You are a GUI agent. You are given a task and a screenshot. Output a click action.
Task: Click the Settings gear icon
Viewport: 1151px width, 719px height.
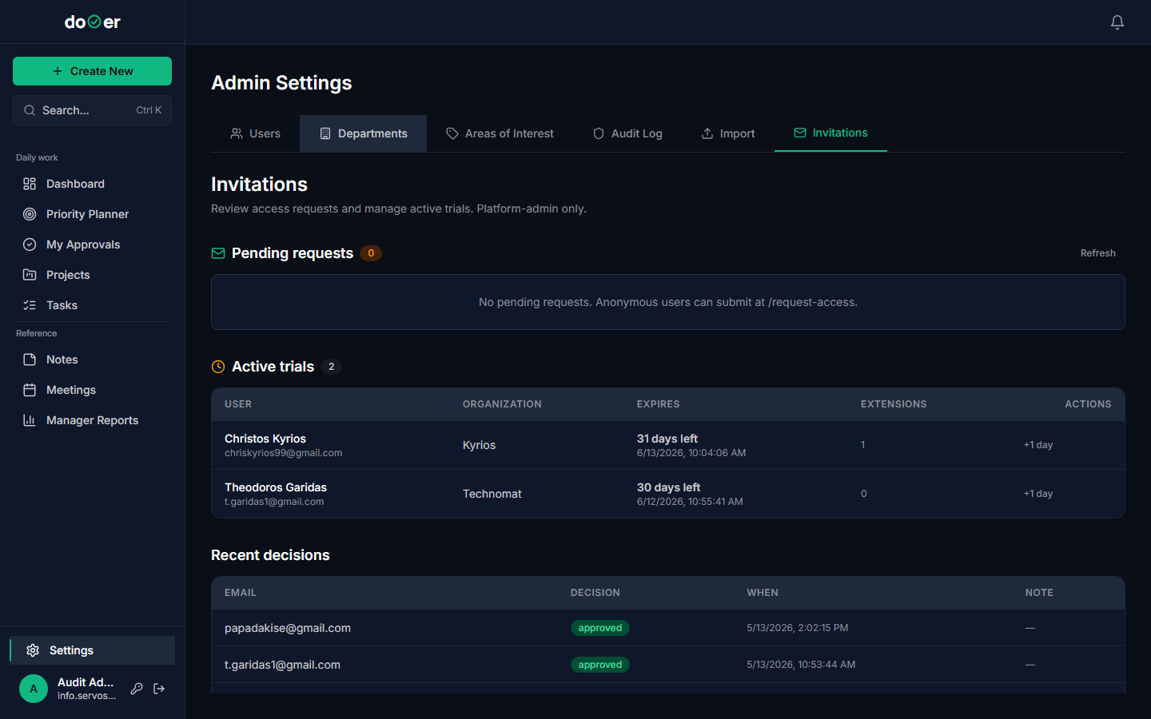pyautogui.click(x=33, y=650)
